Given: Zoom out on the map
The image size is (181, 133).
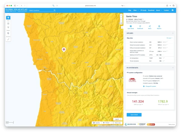Looking at the screenshot, I should tap(121, 18).
